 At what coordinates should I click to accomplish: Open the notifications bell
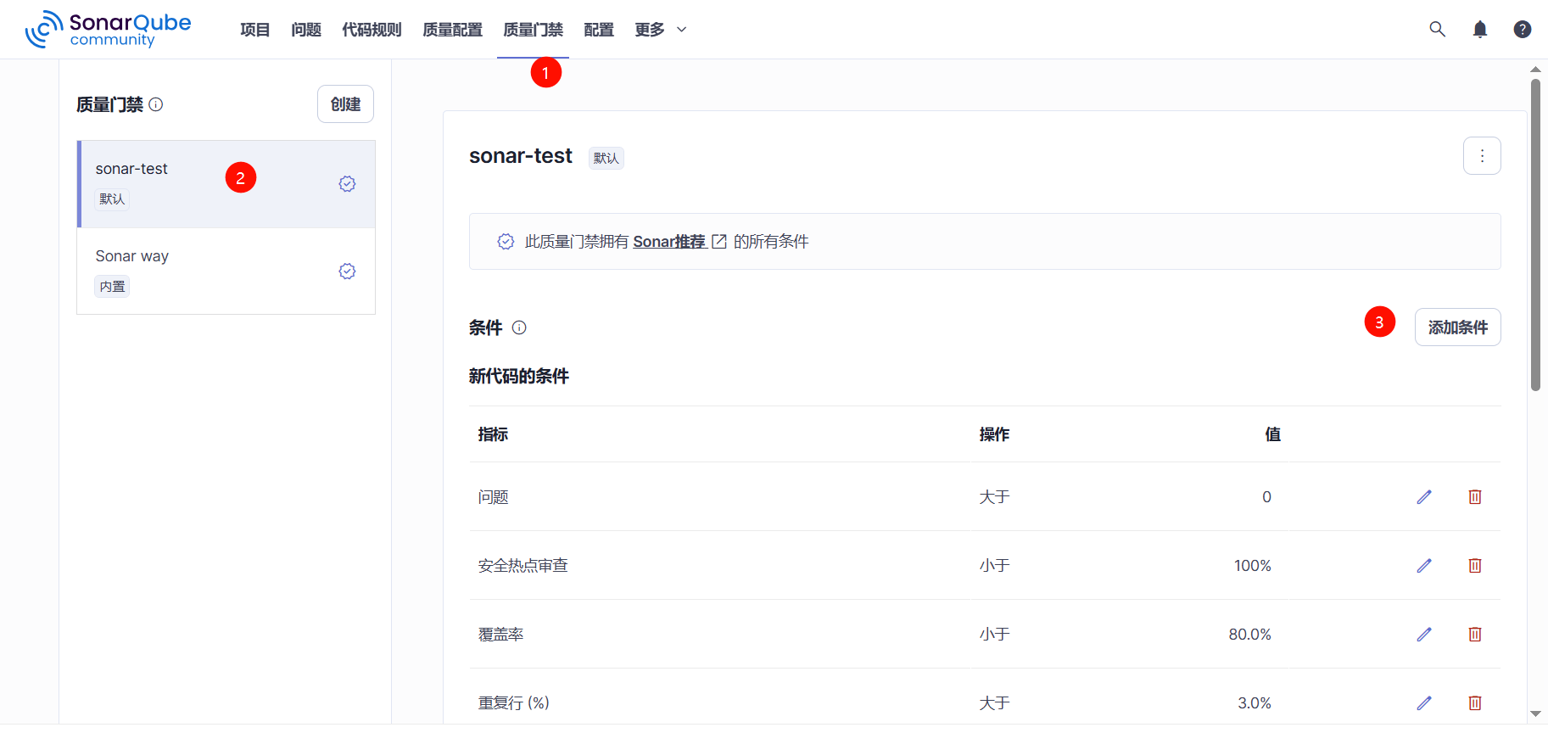pyautogui.click(x=1479, y=30)
